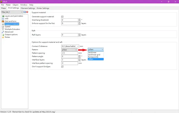The image size is (179, 113).
Task: Click the Layers and perimeters icon
Action: [3, 16]
